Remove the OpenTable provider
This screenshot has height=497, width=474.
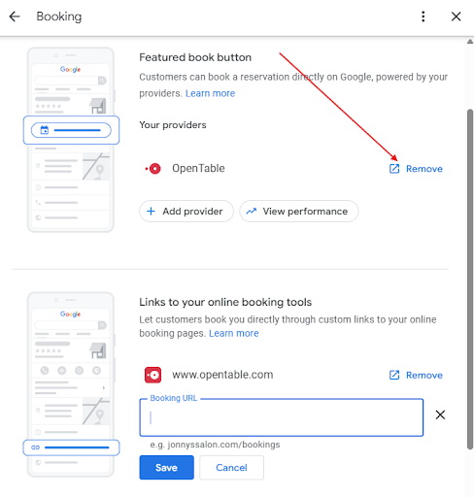tap(424, 169)
